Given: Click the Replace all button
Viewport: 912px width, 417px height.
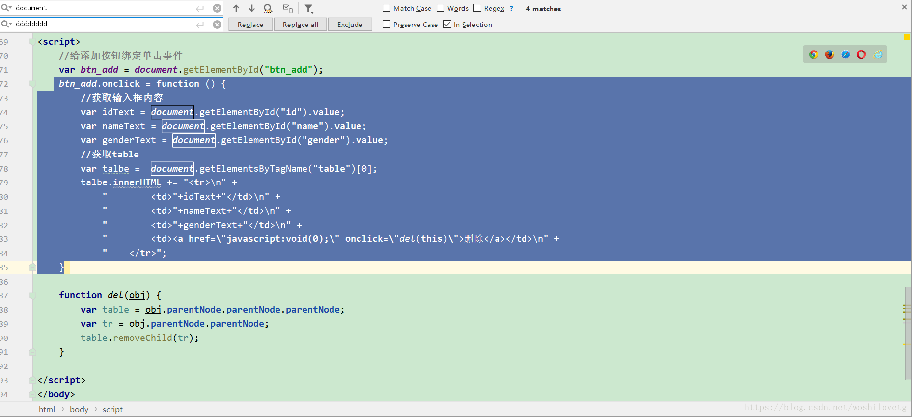Looking at the screenshot, I should (301, 25).
